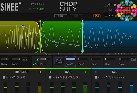This screenshot has height=93, width=137.
Task: Expand TRANSIENT section with yellow right arrow
Action: click(x=40, y=72)
